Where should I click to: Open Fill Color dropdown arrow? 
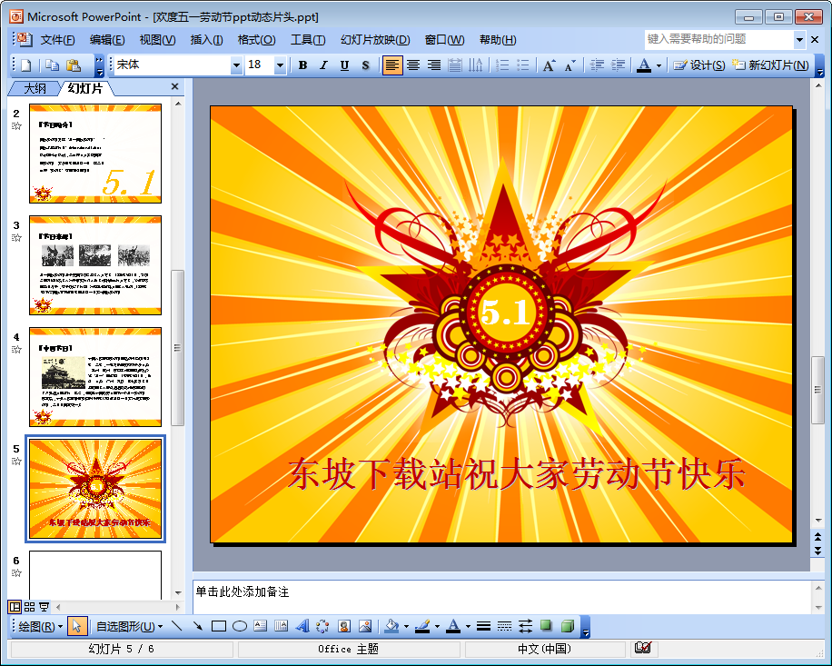coord(406,627)
